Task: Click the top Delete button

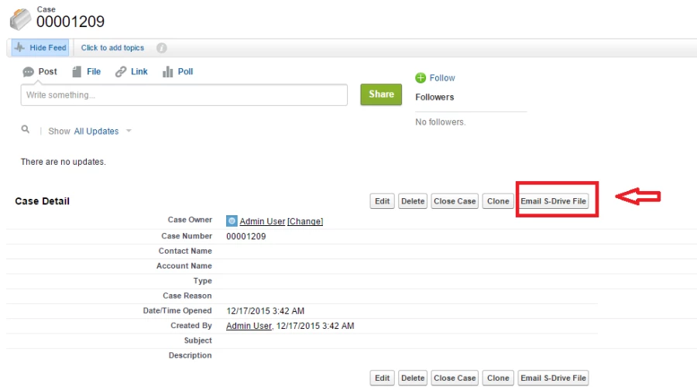Action: click(x=413, y=201)
